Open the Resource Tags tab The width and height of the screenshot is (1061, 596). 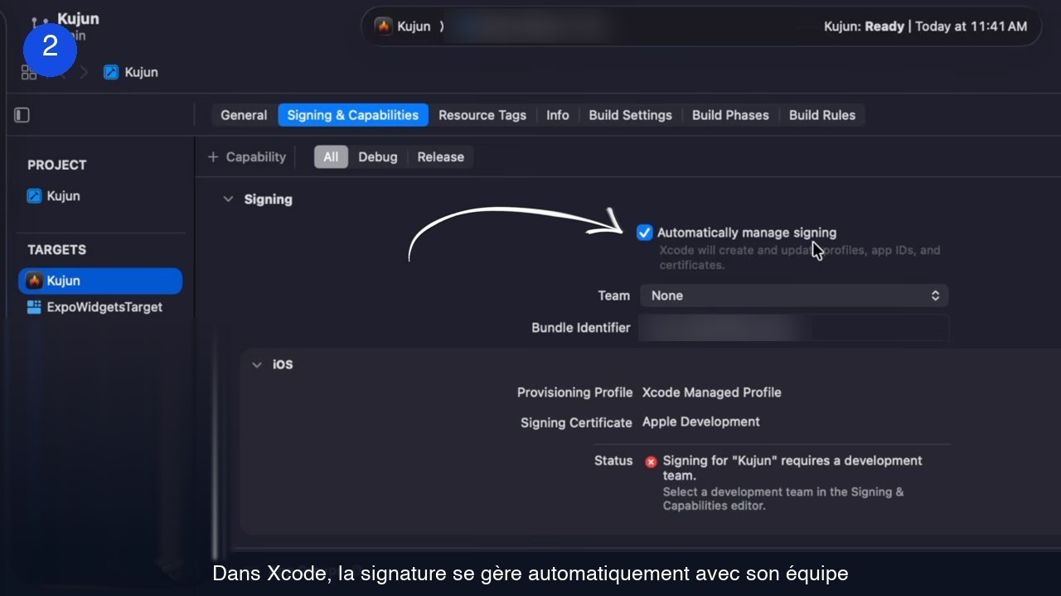pyautogui.click(x=482, y=115)
